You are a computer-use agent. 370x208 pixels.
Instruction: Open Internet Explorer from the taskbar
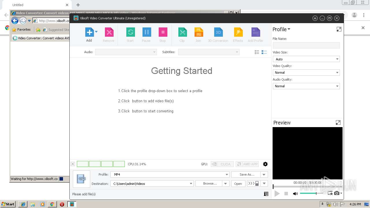click(x=23, y=204)
